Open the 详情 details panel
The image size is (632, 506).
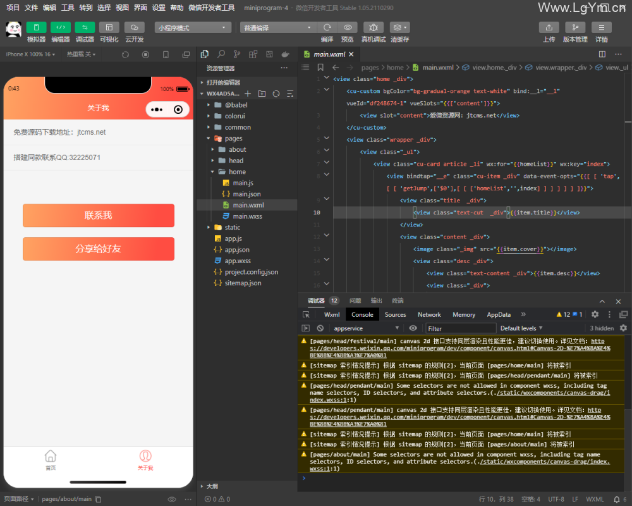point(602,27)
